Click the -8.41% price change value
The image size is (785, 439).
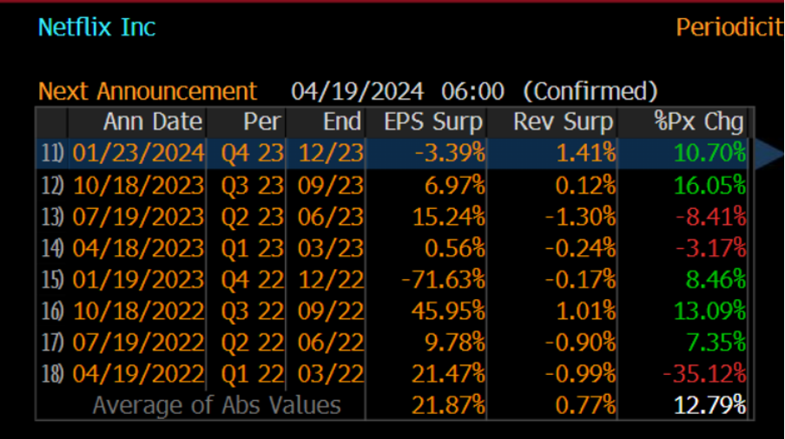711,218
